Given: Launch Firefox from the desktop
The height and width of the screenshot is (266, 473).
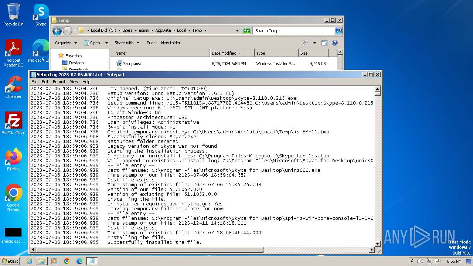Looking at the screenshot, I should (x=13, y=159).
